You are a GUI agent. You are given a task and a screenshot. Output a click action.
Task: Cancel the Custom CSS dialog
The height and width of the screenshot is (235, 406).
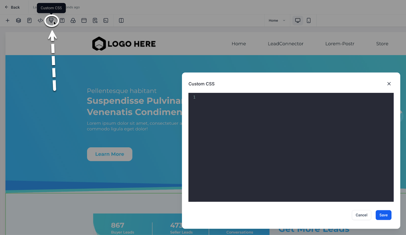361,215
